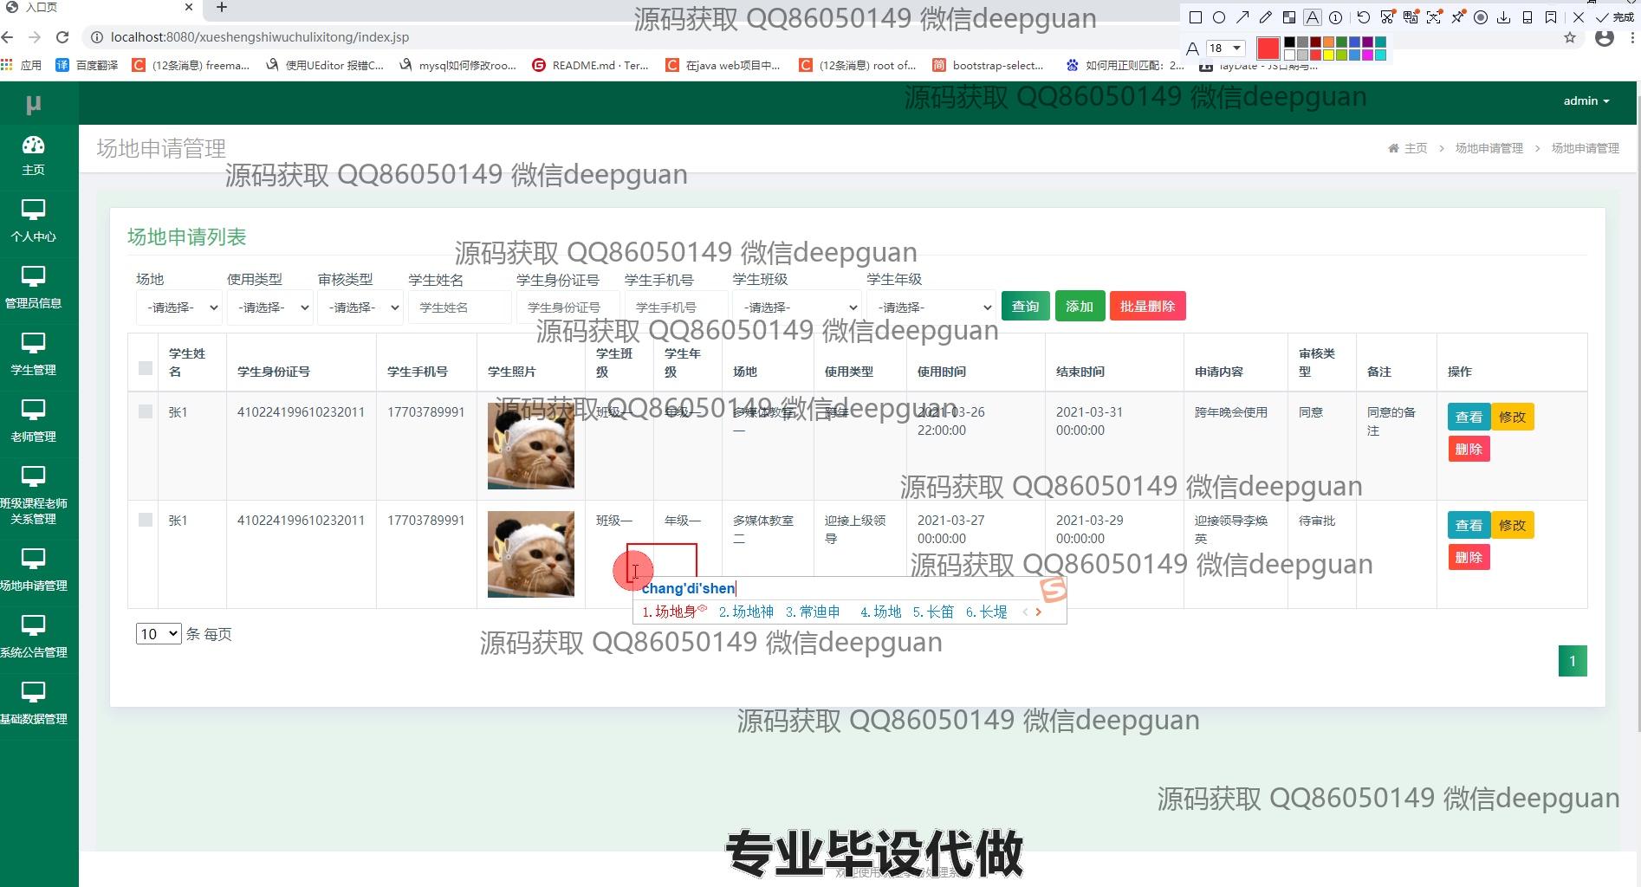Click the pin screenshot icon
The height and width of the screenshot is (887, 1641).
1458,17
